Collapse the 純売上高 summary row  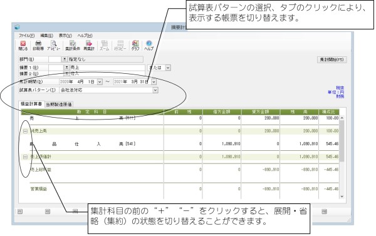pos(25,131)
